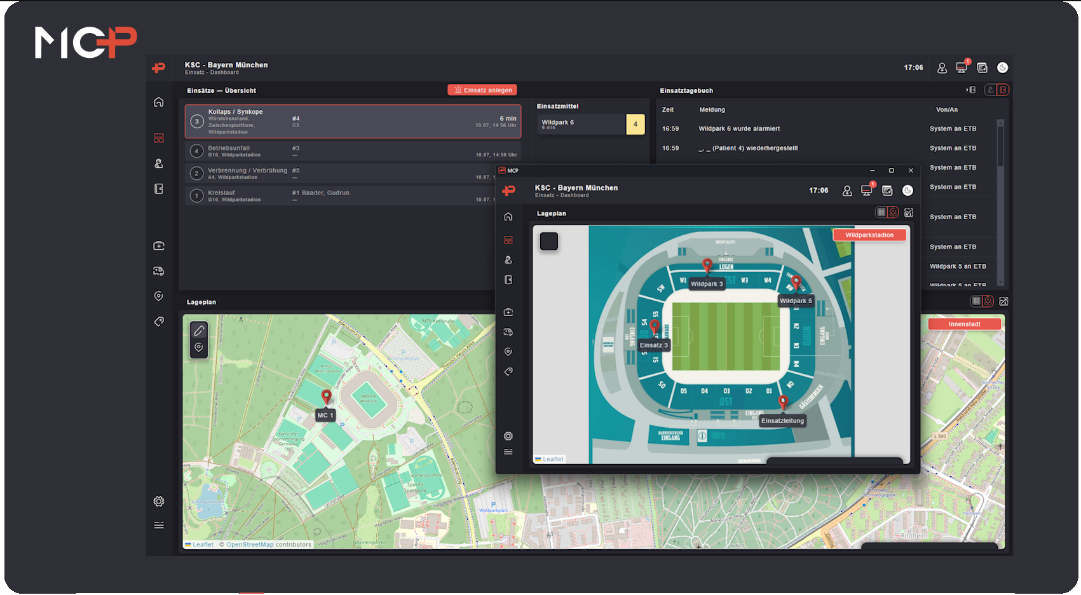Select the Kollaps / Synkope incident row

pyautogui.click(x=353, y=121)
